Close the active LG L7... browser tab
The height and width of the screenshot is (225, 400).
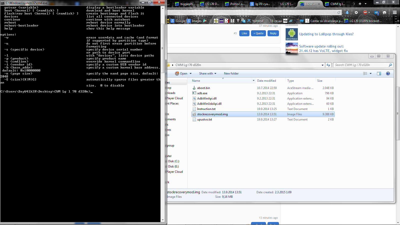[x=319, y=4]
